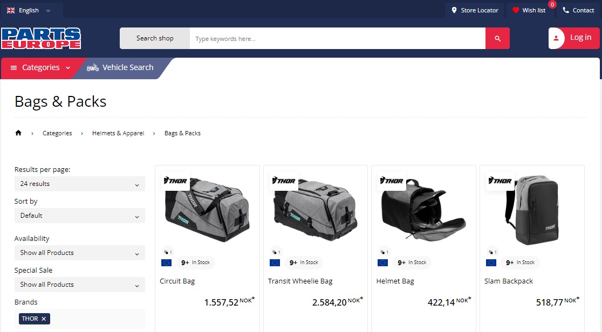
Task: Click the Transit Wheelie Bag product title
Action: click(x=300, y=281)
